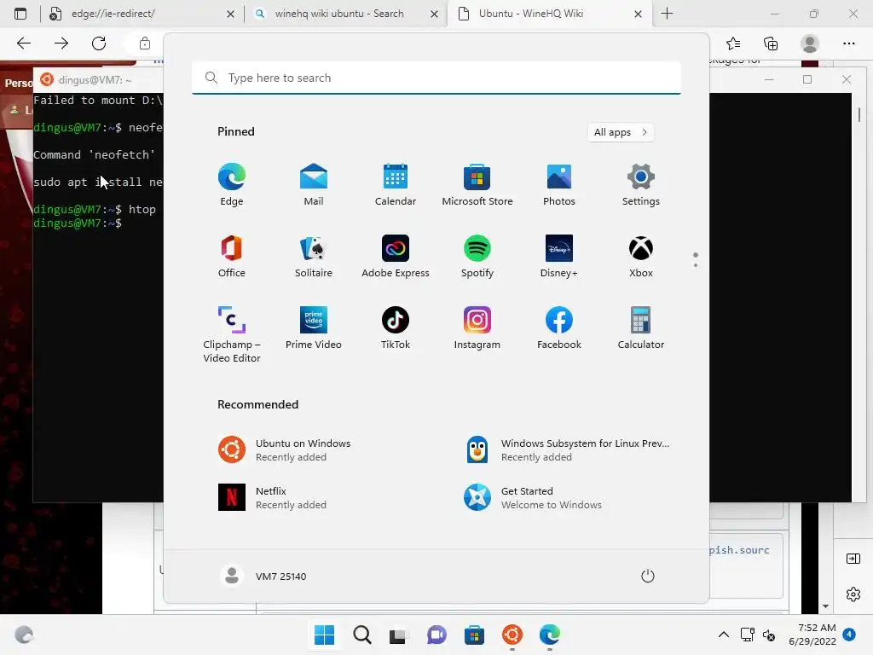Go forward in the Edge browser
Image resolution: width=873 pixels, height=655 pixels.
[61, 43]
